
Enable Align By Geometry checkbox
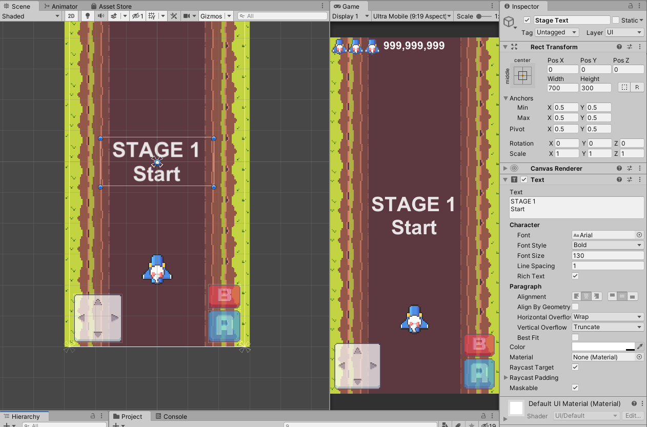coord(575,307)
